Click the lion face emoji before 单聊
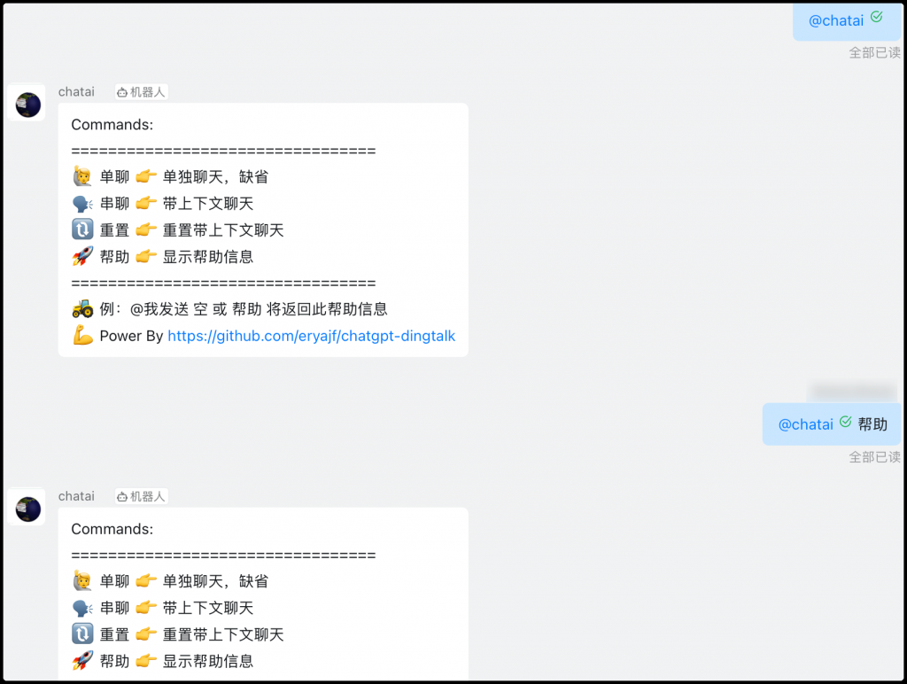 tap(82, 176)
